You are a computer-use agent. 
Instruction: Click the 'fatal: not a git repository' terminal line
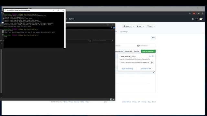click(29, 32)
